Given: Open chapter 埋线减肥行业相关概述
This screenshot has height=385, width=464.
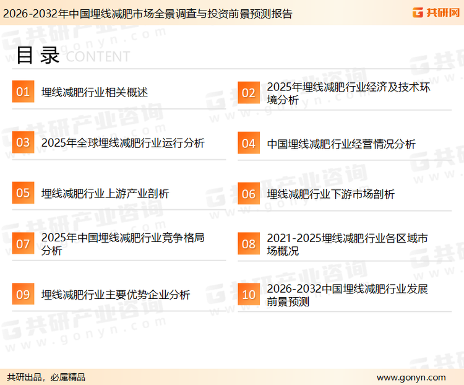Looking at the screenshot, I should coord(95,93).
